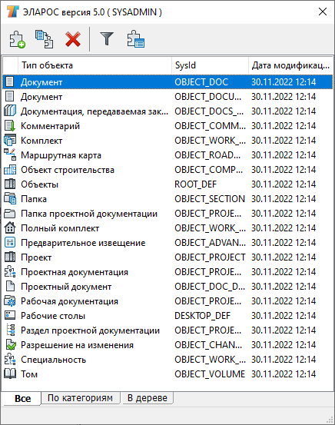Click the ROOT_DEF SysId cell
The image size is (335, 425).
(196, 184)
